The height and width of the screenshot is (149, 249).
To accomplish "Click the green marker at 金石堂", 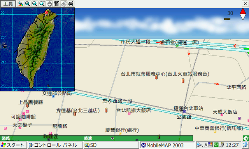I will tap(177, 46).
